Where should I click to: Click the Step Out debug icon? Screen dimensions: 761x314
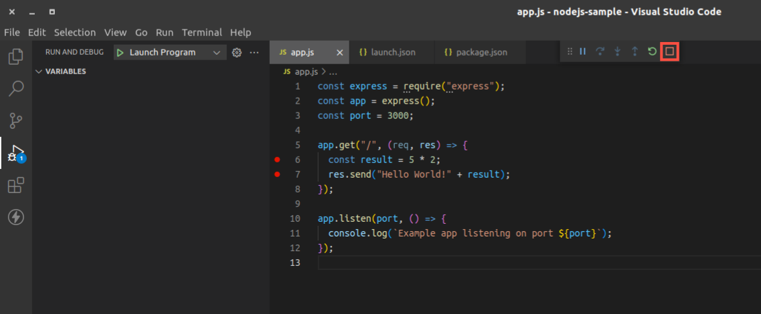pyautogui.click(x=635, y=51)
